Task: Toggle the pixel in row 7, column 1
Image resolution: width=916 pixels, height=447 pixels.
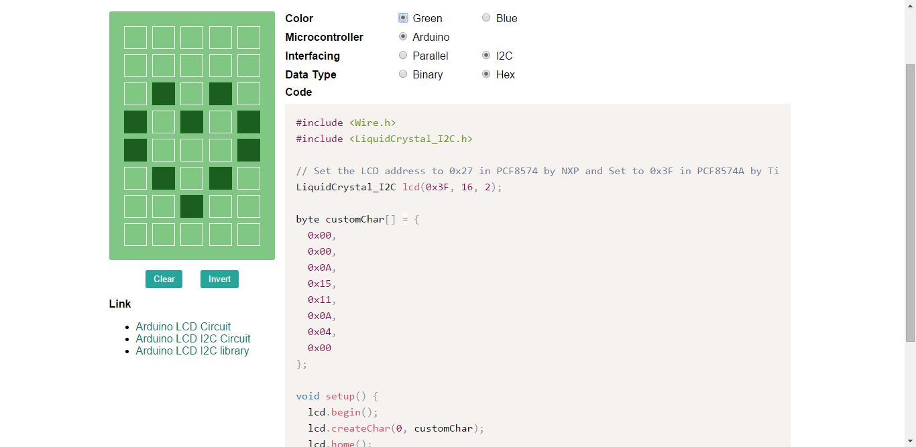Action: point(135,206)
